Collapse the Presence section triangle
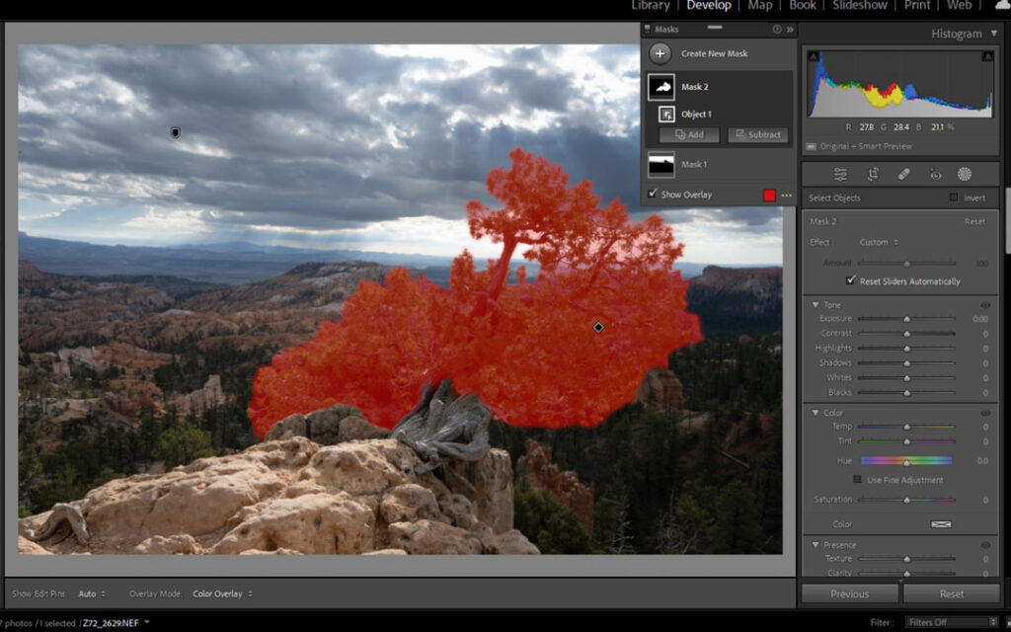The height and width of the screenshot is (632, 1011). (815, 544)
